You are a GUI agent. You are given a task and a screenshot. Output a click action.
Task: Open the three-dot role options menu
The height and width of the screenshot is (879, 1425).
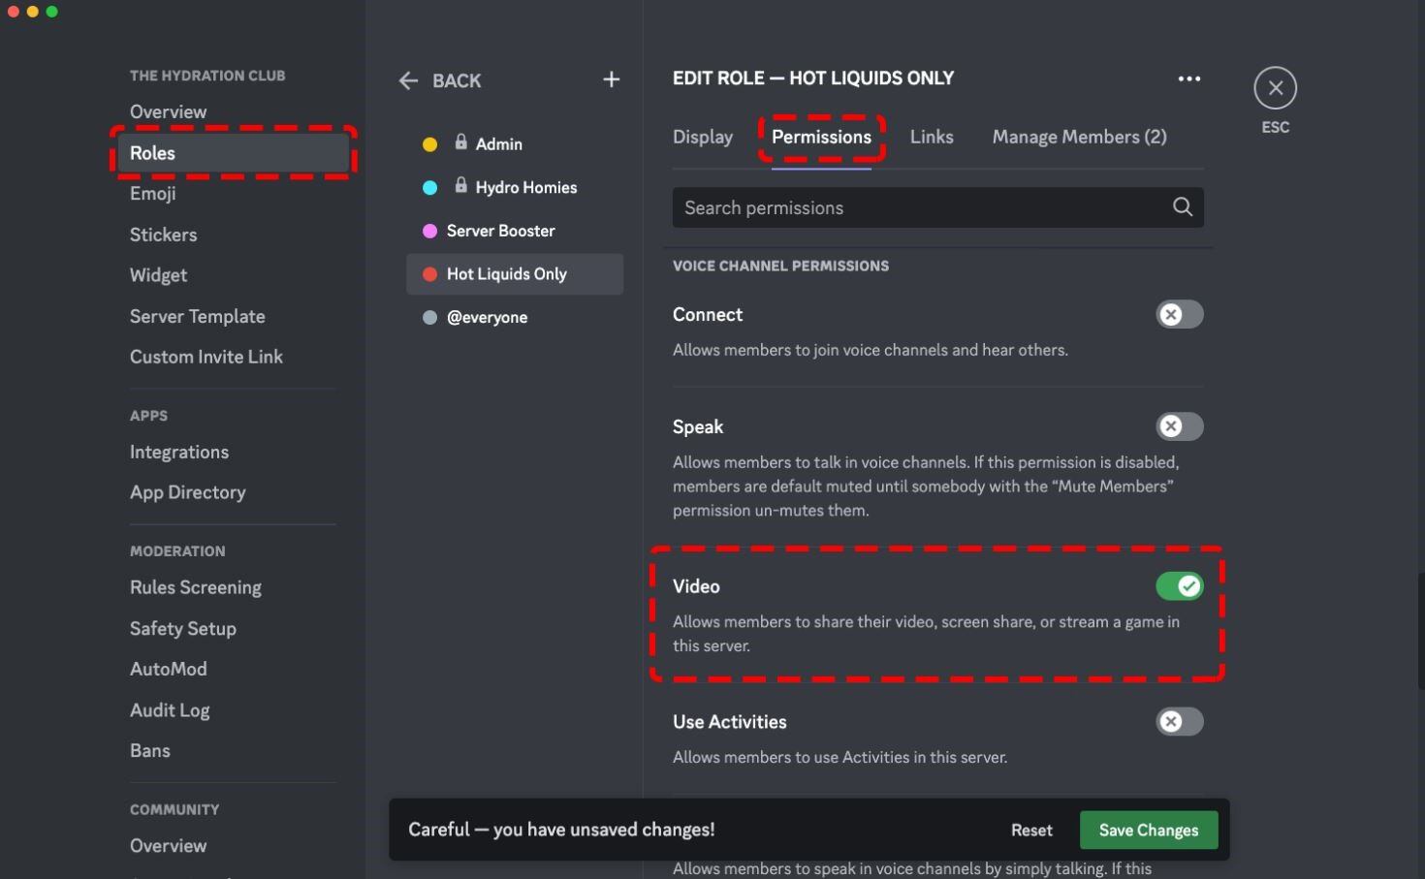coord(1188,78)
